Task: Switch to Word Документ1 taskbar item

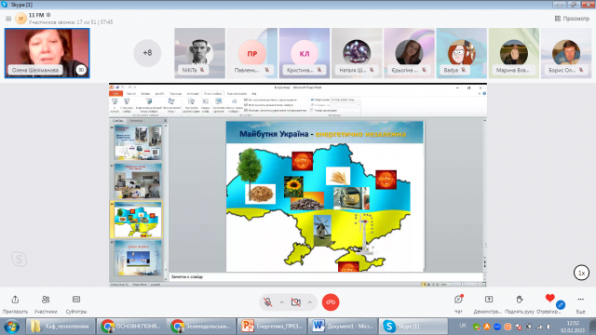Action: 342,327
